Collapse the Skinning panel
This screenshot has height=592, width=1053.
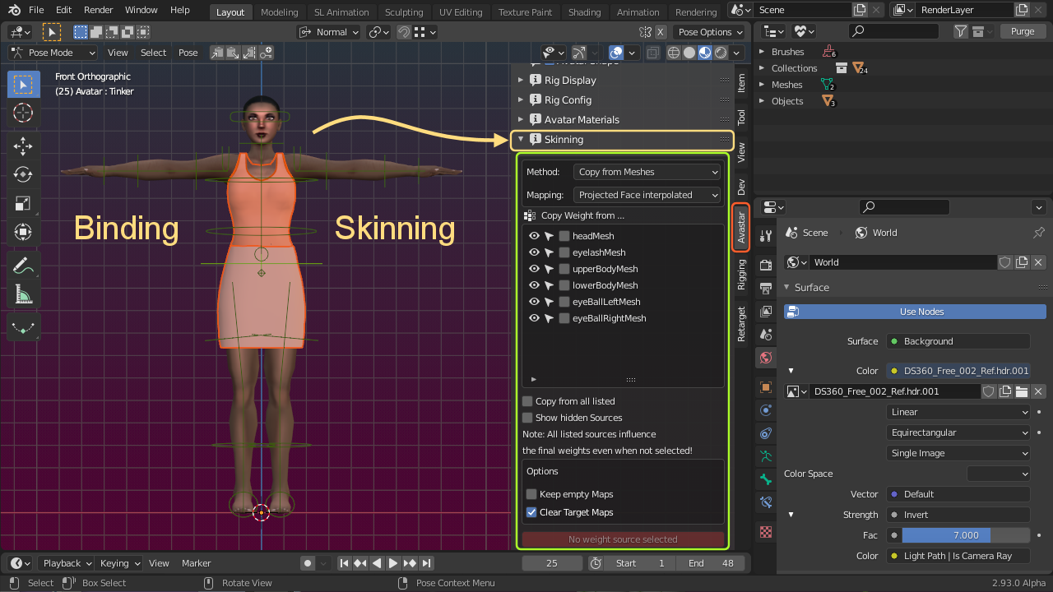click(x=521, y=140)
